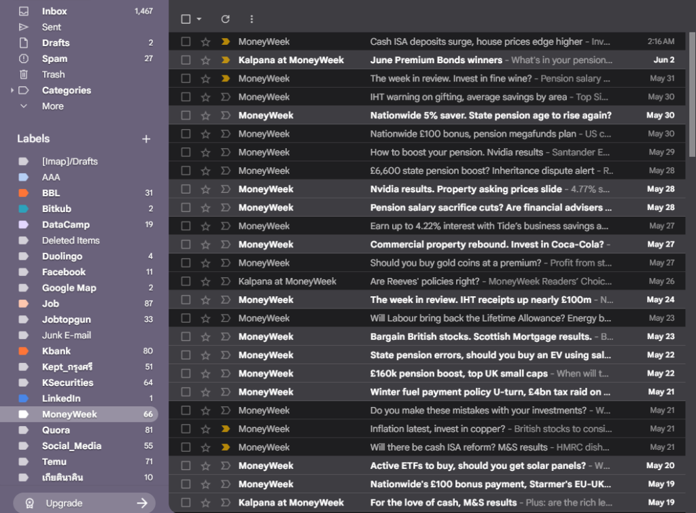Click the Drafts document icon

24,43
